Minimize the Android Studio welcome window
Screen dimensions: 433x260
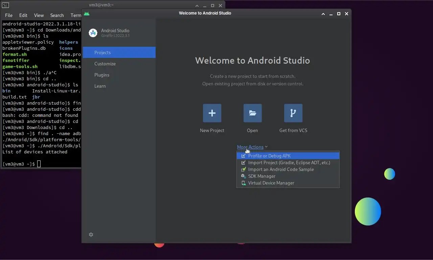(x=331, y=14)
